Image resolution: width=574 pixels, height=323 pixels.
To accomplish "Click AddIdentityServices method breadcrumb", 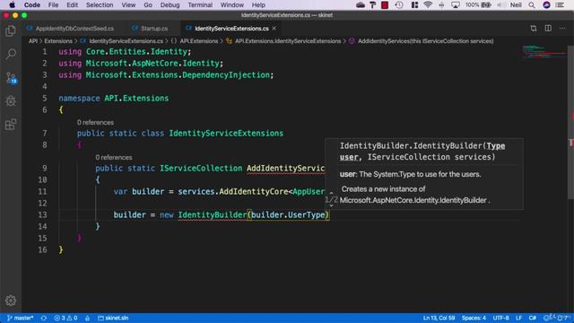I will click(x=425, y=41).
